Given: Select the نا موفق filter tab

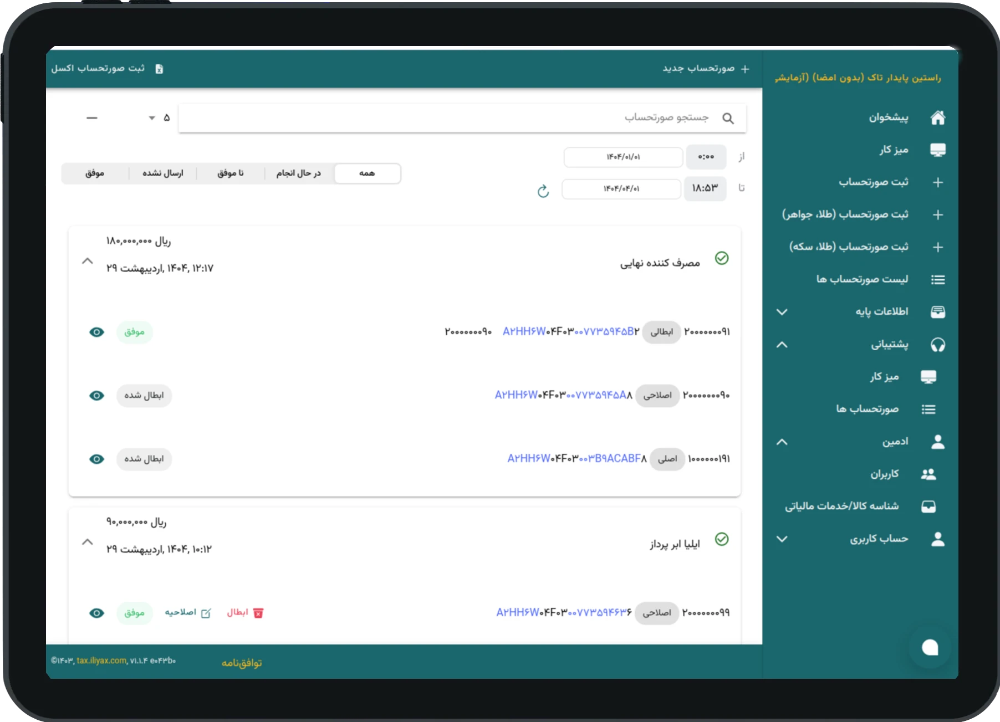Looking at the screenshot, I should coord(231,173).
